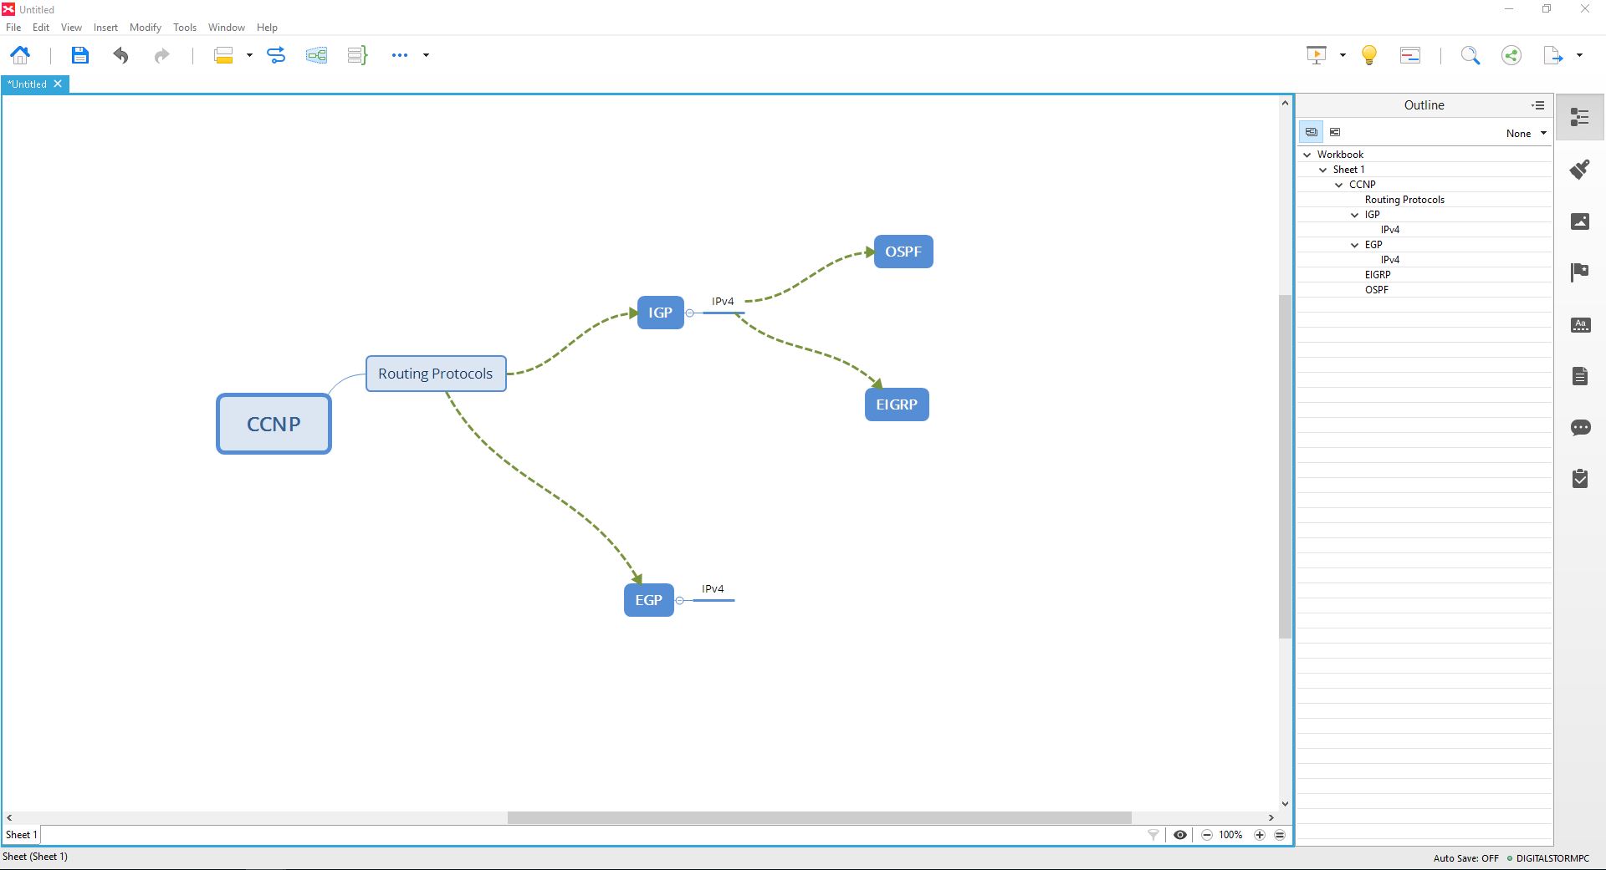
Task: Collapse CCNP node in outline
Action: (1339, 185)
